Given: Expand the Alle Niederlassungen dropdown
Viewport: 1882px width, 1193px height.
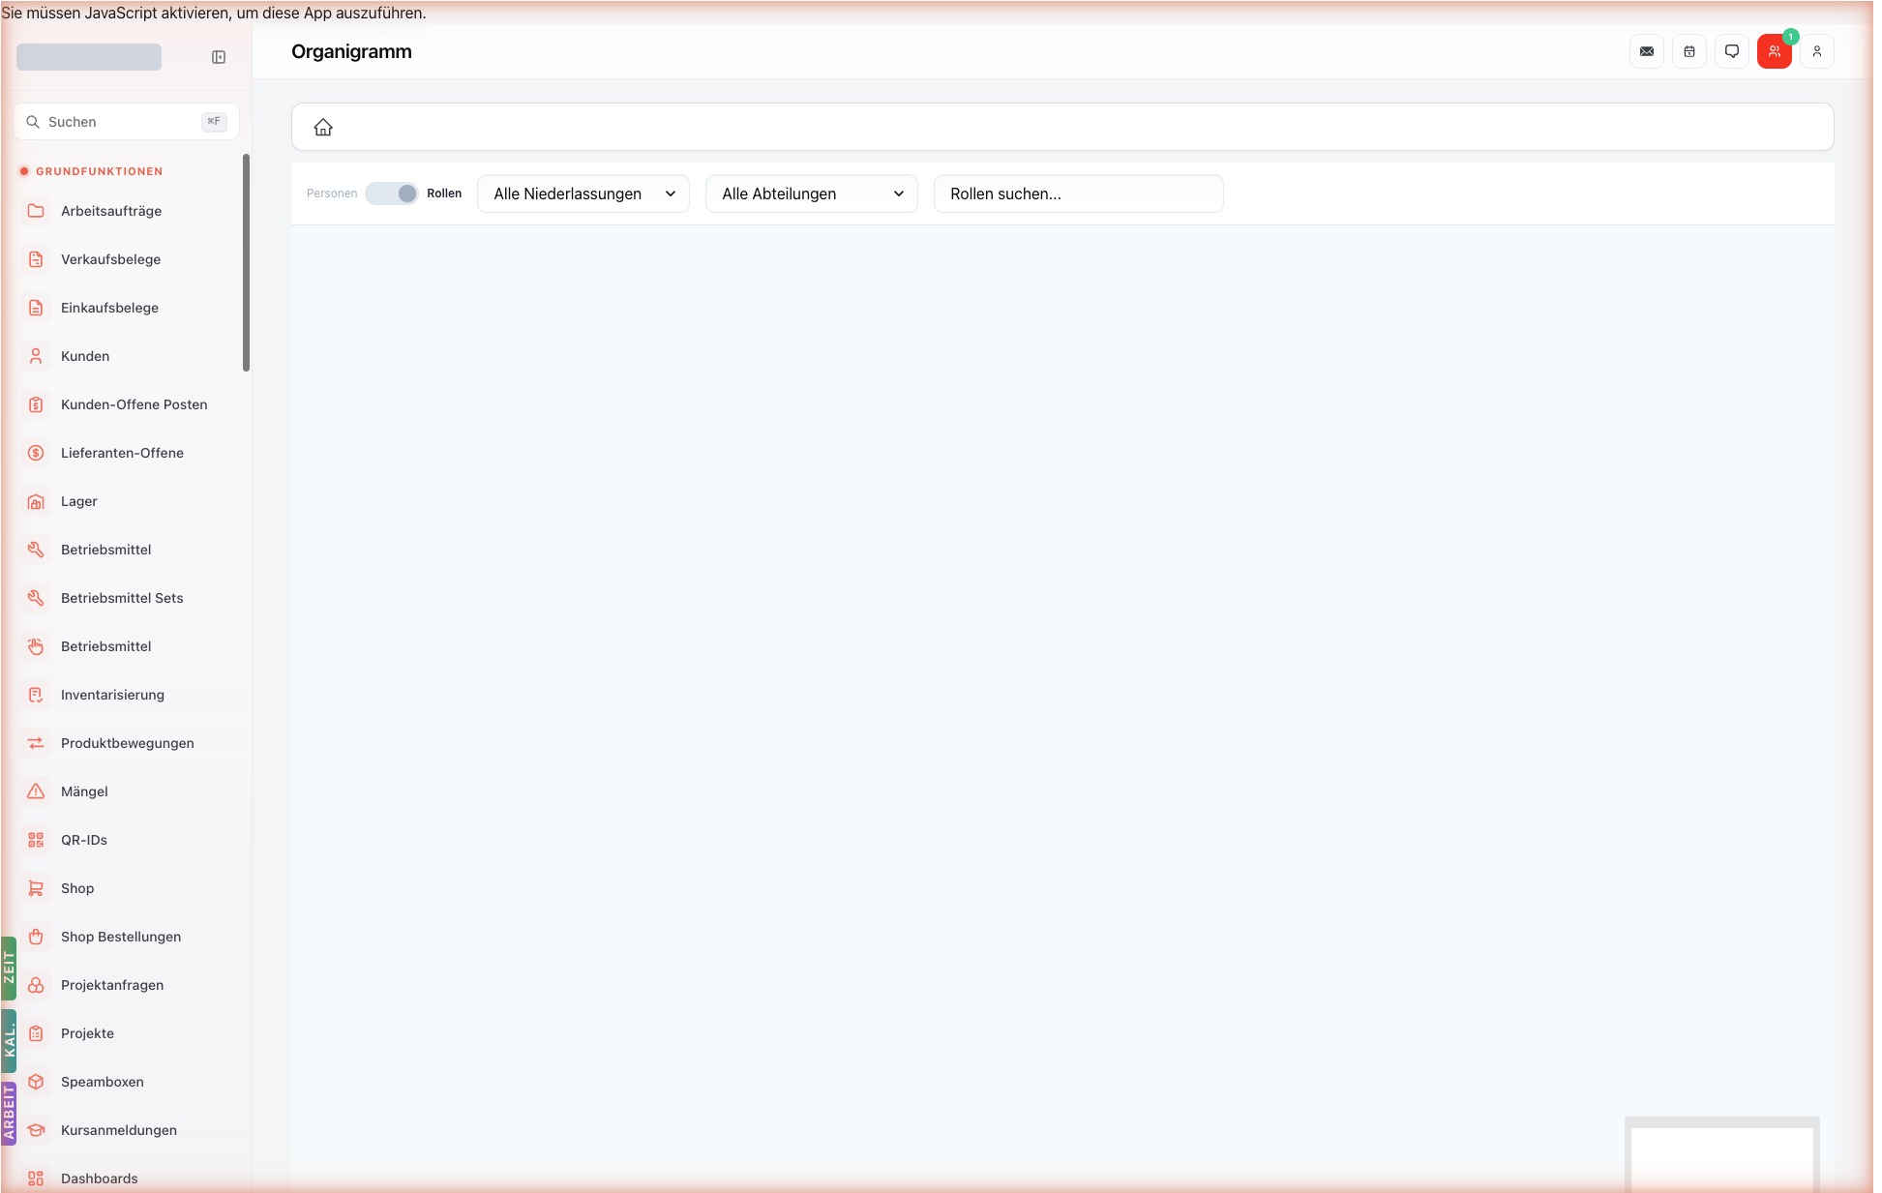Looking at the screenshot, I should 583,194.
